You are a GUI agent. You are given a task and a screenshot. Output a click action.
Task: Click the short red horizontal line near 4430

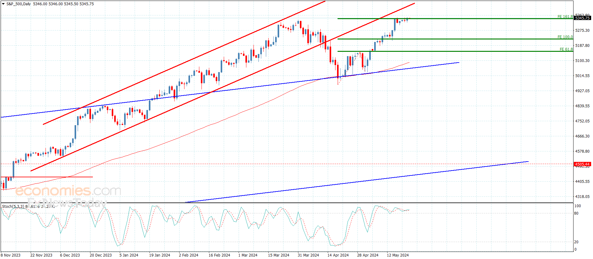(46, 177)
